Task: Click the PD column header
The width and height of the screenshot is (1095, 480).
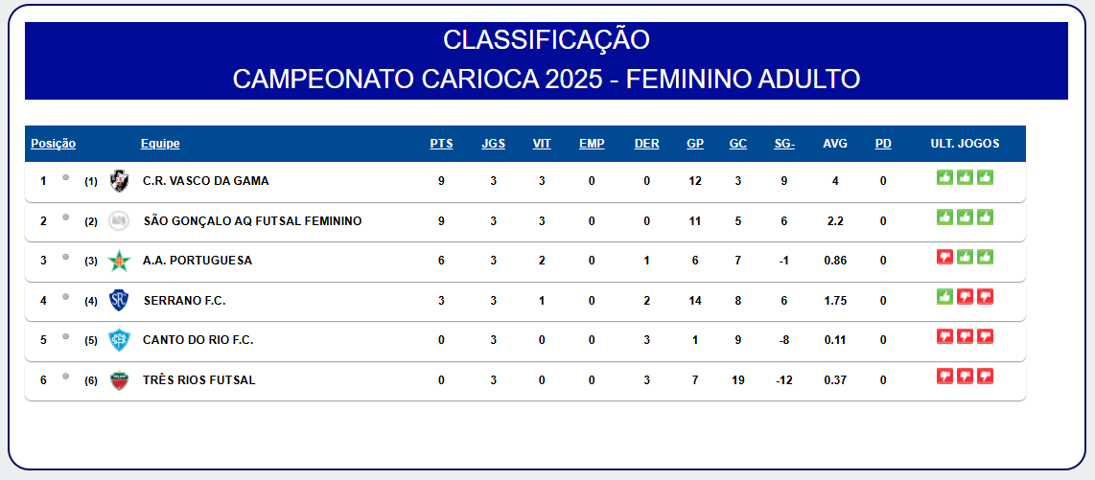Action: 883,144
